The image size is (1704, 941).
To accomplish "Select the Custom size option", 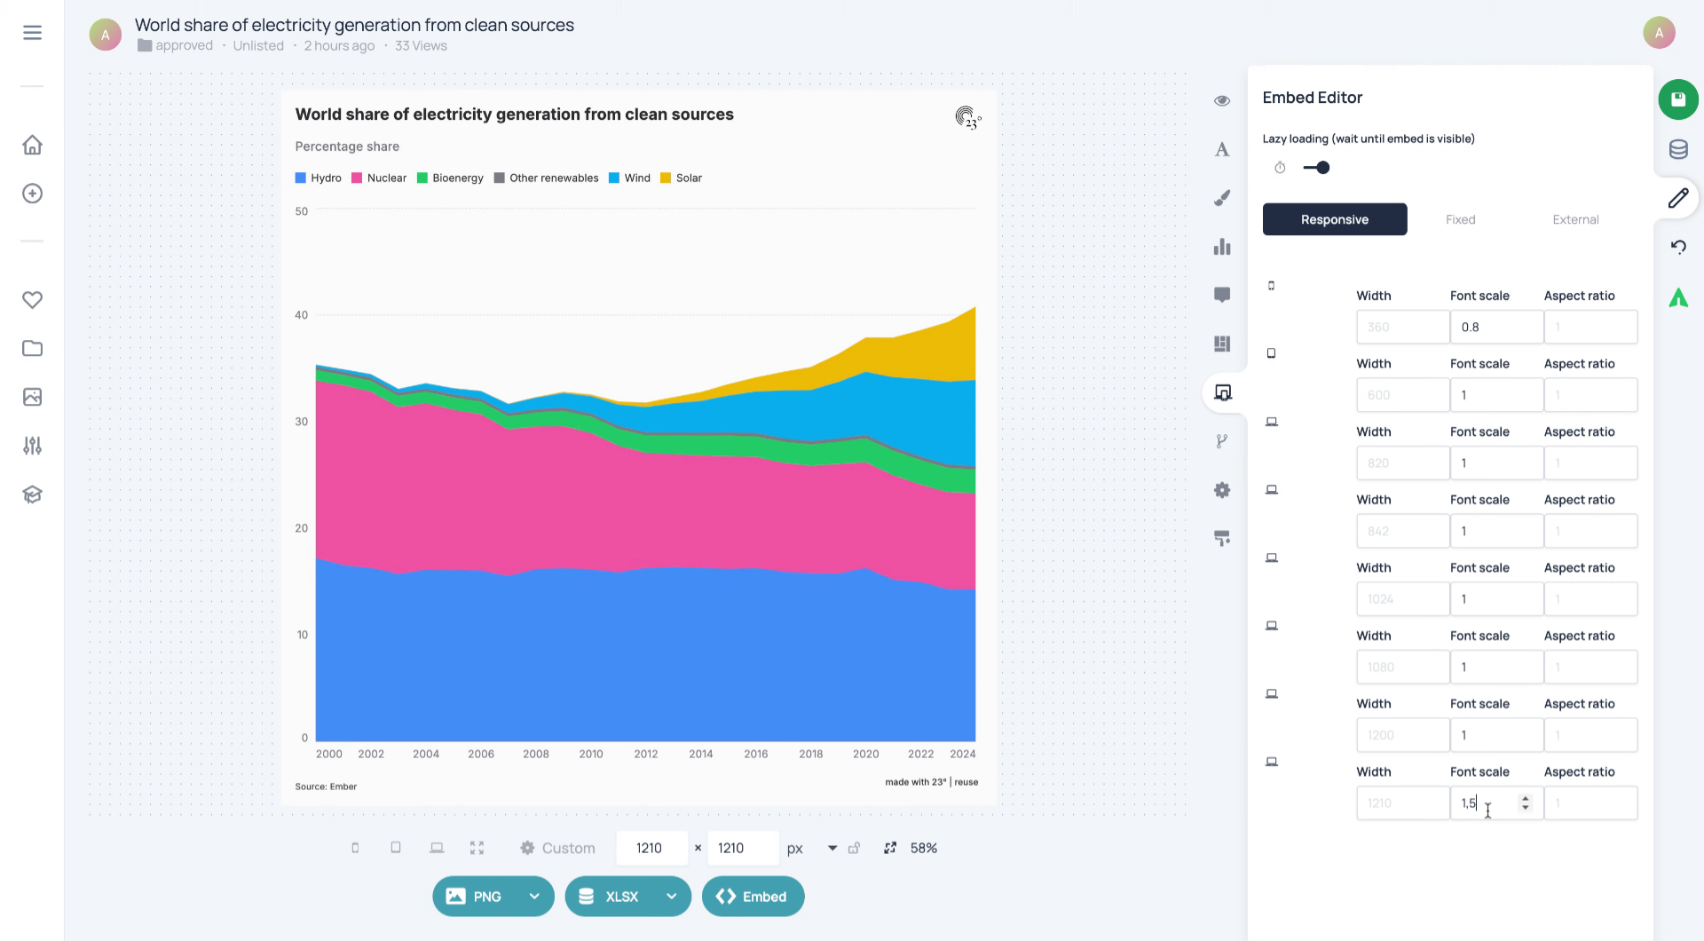I will (557, 848).
